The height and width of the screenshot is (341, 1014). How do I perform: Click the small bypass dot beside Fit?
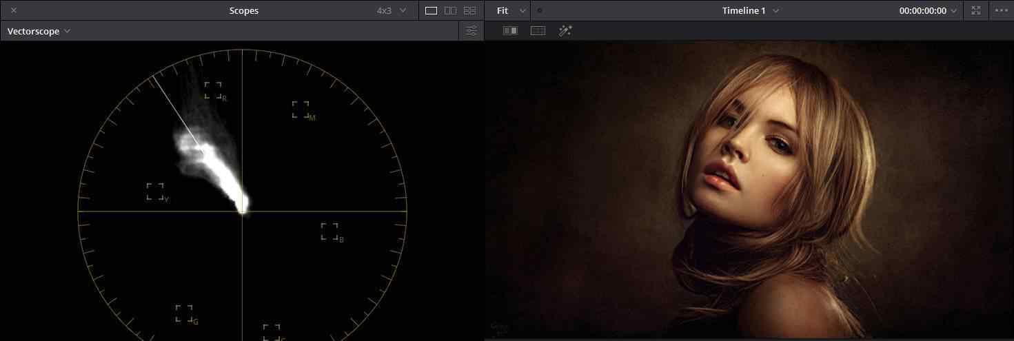pos(540,10)
